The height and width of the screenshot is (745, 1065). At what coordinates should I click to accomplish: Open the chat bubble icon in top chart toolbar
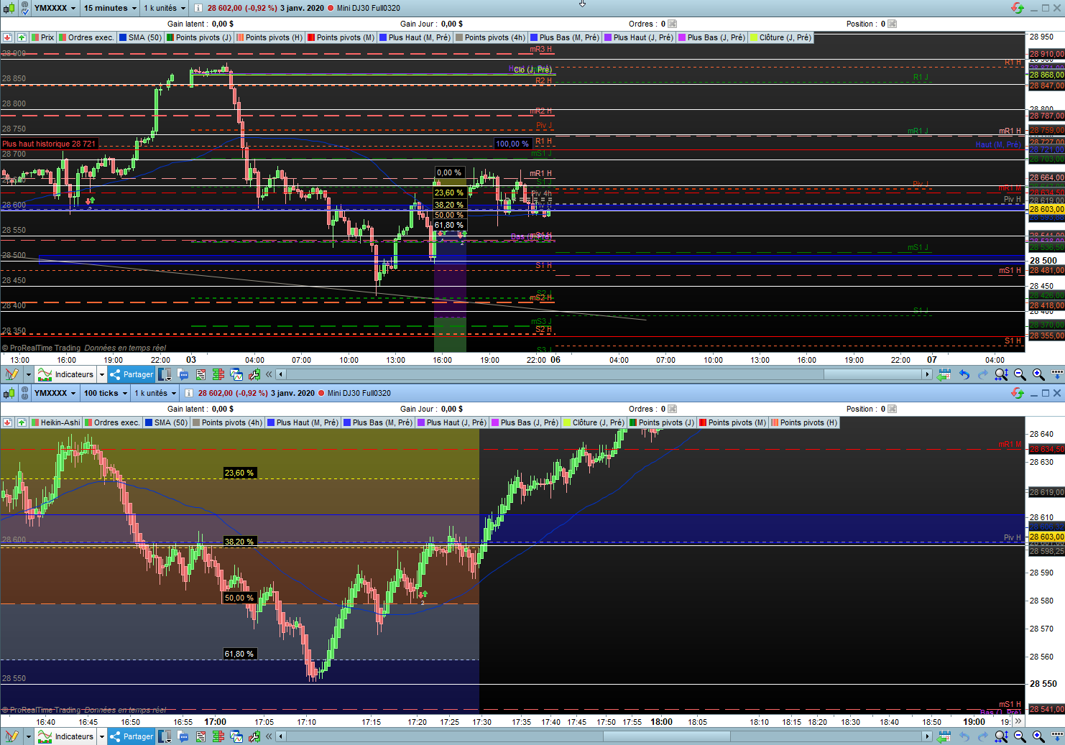pyautogui.click(x=183, y=374)
